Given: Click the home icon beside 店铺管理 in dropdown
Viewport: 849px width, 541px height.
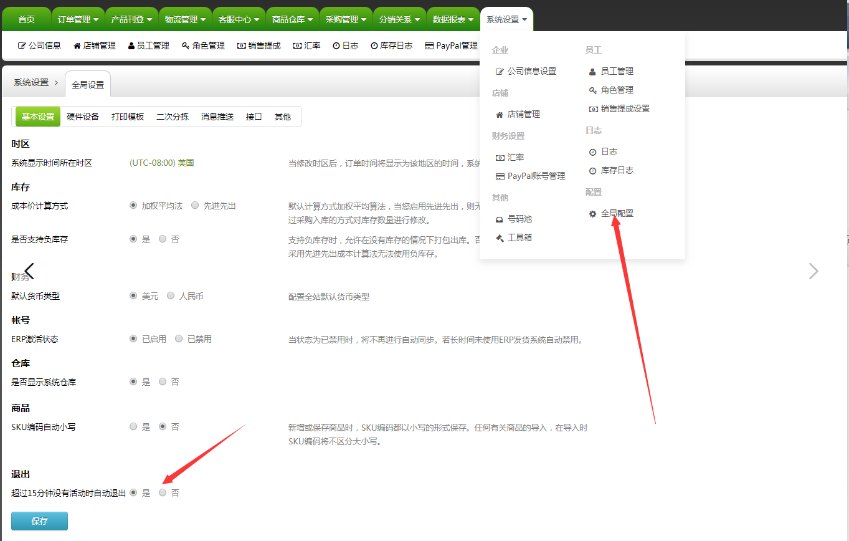Looking at the screenshot, I should pos(499,115).
